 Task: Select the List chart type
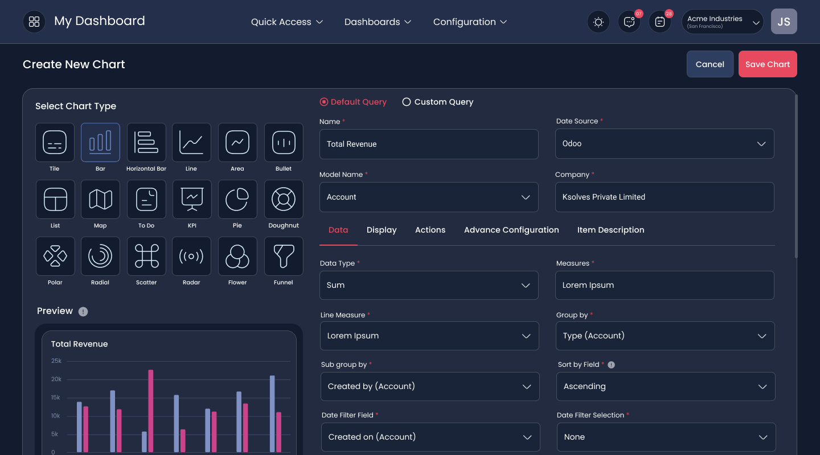pyautogui.click(x=55, y=199)
